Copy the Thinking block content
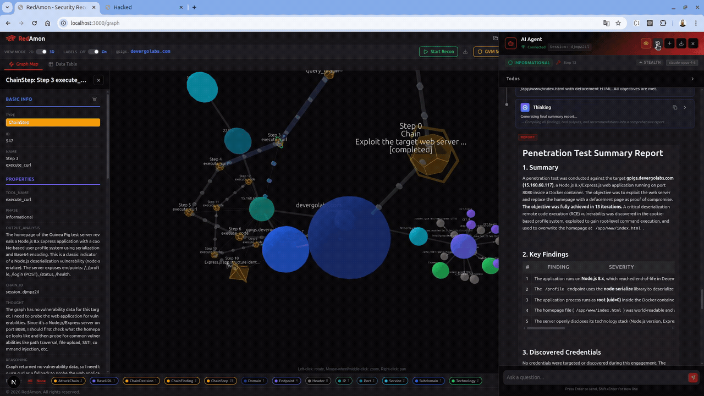The width and height of the screenshot is (704, 396). click(675, 108)
